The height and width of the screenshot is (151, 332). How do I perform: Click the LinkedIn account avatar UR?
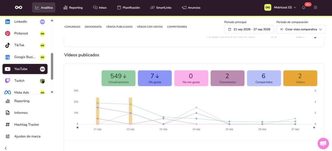[42, 22]
